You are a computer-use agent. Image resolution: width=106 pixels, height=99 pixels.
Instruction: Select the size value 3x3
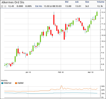click(x=87, y=6)
